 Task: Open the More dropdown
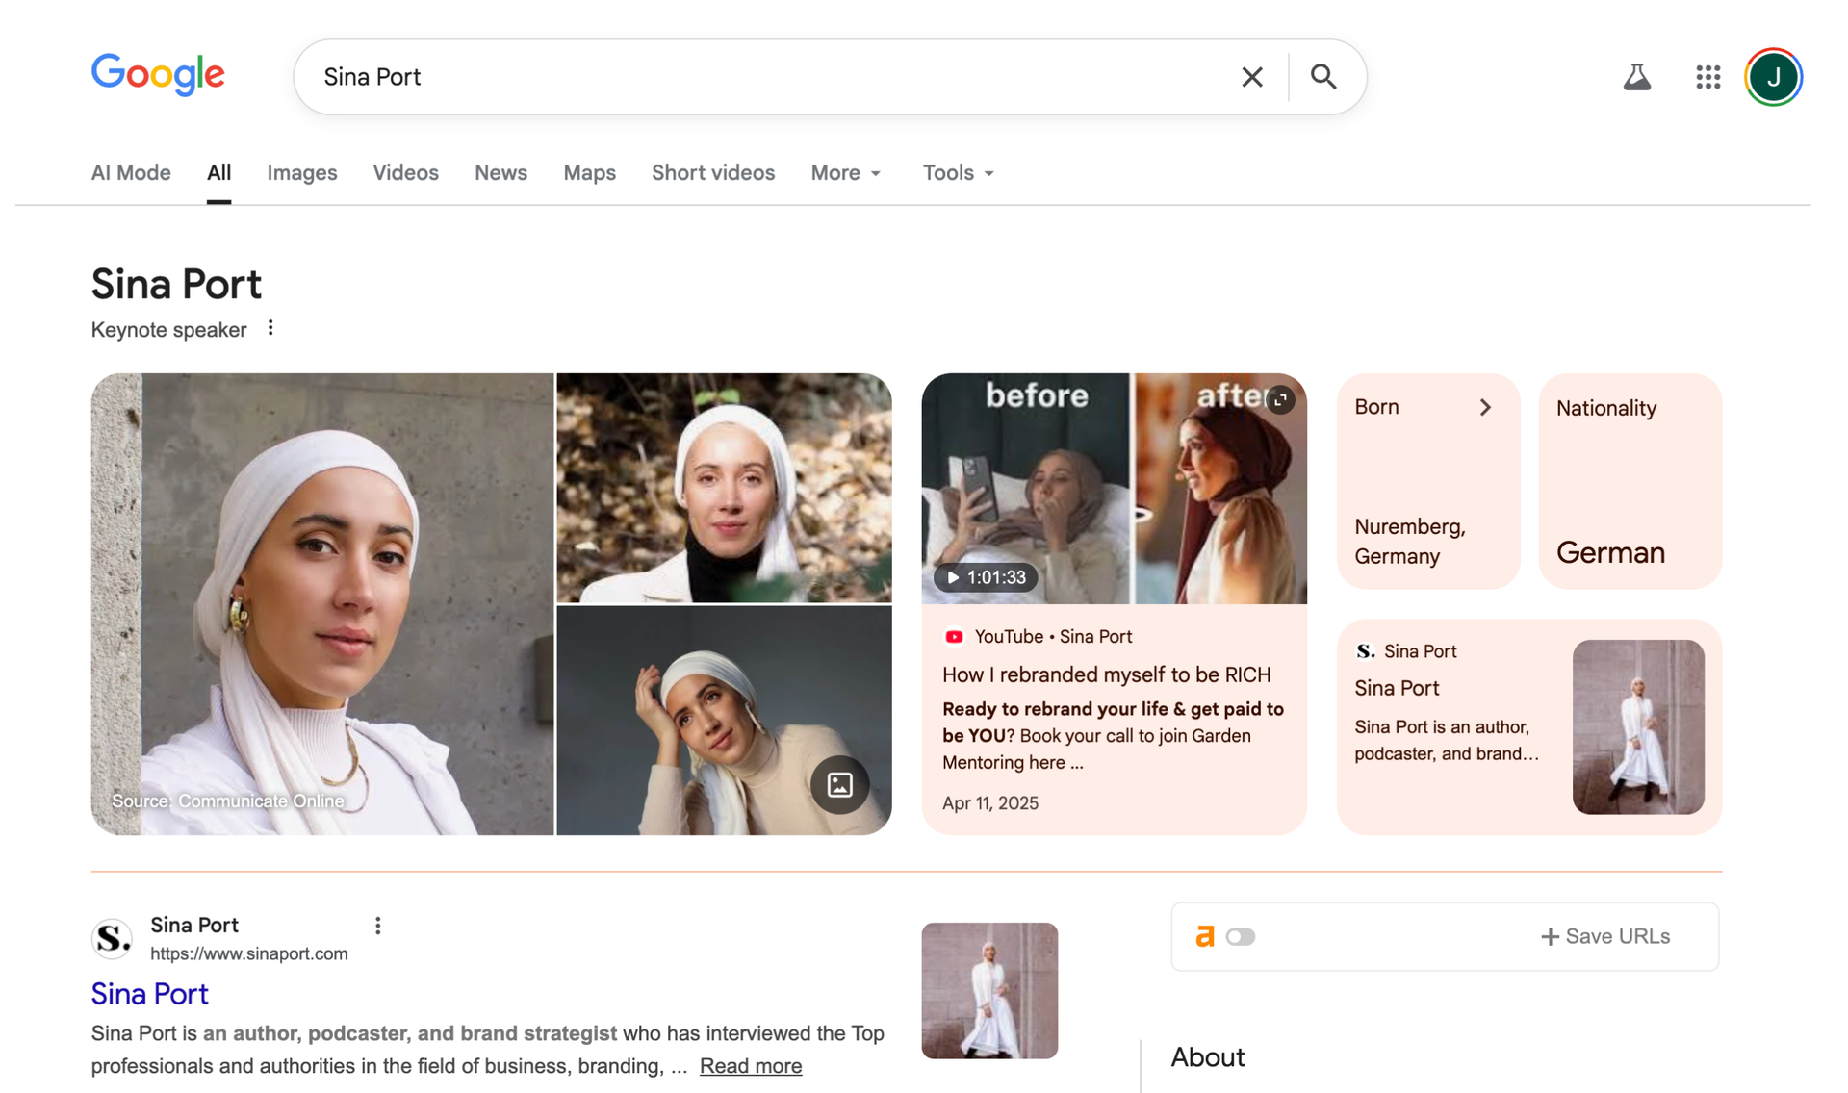point(845,173)
